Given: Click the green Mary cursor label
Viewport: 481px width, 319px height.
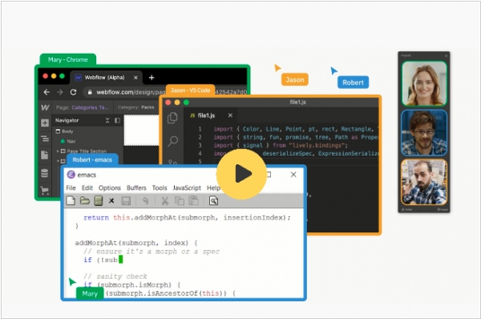Looking at the screenshot, I should (x=90, y=294).
